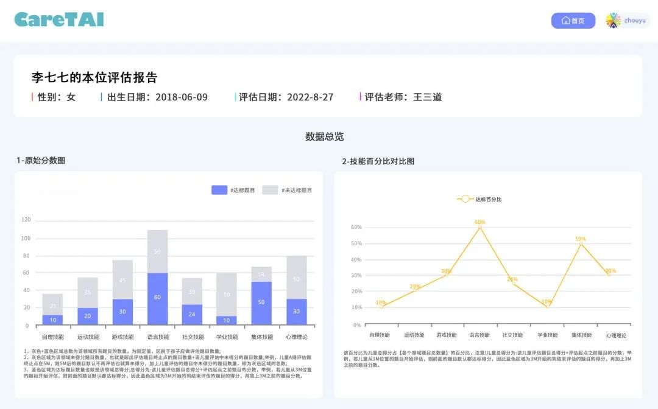Click the 60% data point for 语言技能
The width and height of the screenshot is (658, 409).
click(x=480, y=227)
